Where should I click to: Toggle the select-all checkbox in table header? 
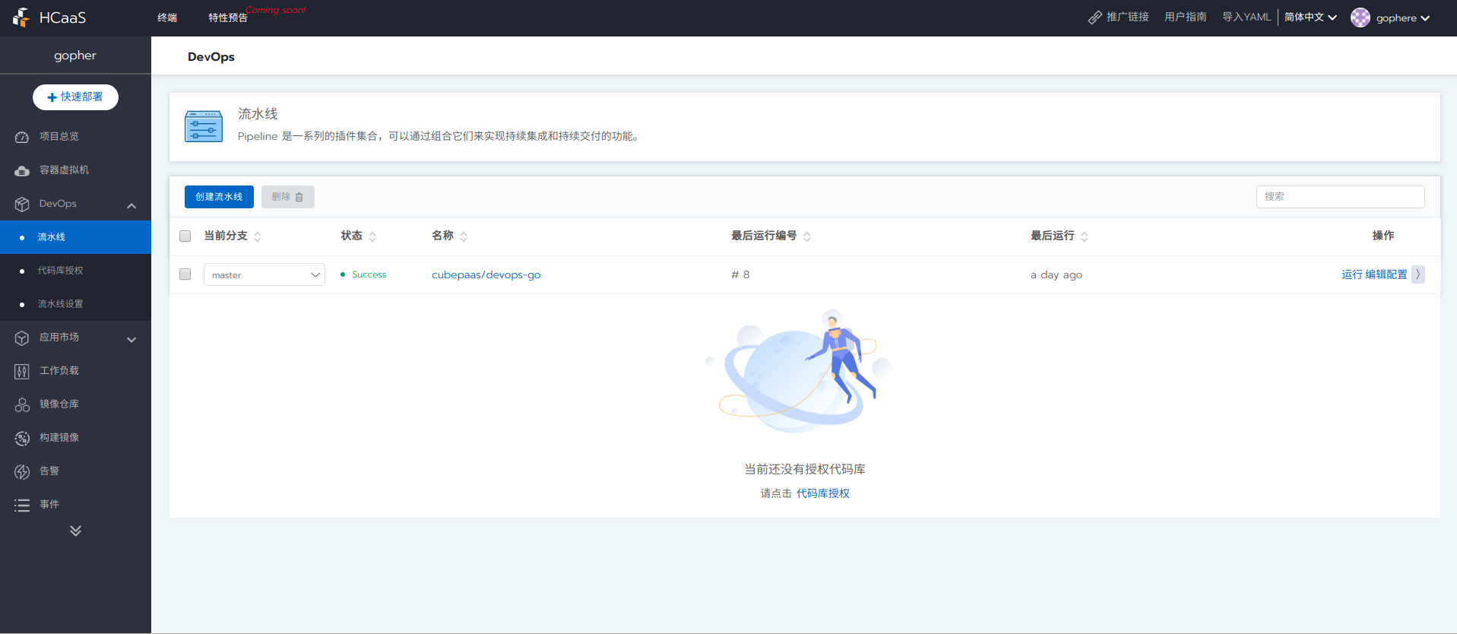pyautogui.click(x=185, y=236)
